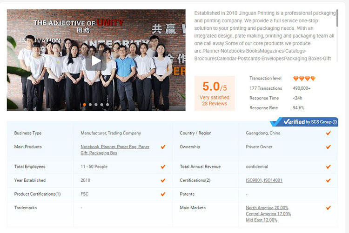Screen dimensions: 349x233
Task: Click the verified checkmark for Total Employees
Action: [163, 166]
